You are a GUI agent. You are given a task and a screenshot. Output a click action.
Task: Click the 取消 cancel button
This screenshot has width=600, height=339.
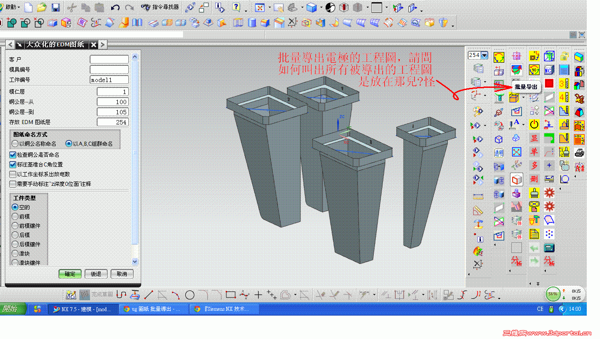pos(122,274)
